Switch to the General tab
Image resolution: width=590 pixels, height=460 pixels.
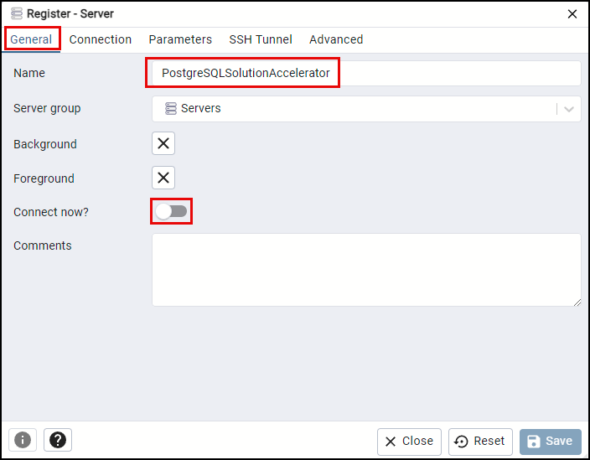pos(31,39)
